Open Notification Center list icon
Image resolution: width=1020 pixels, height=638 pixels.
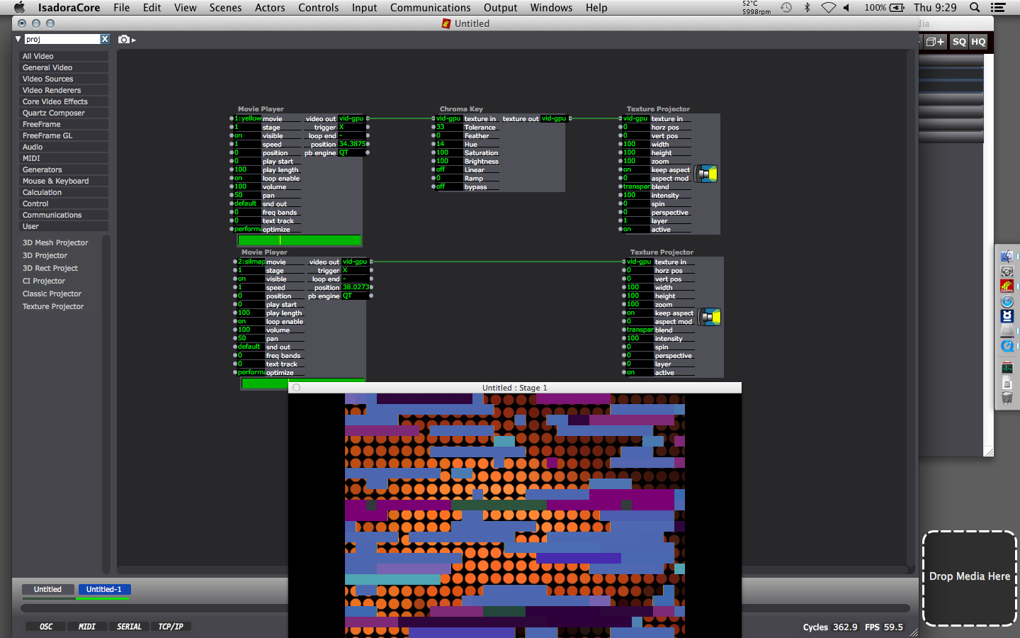coord(998,8)
